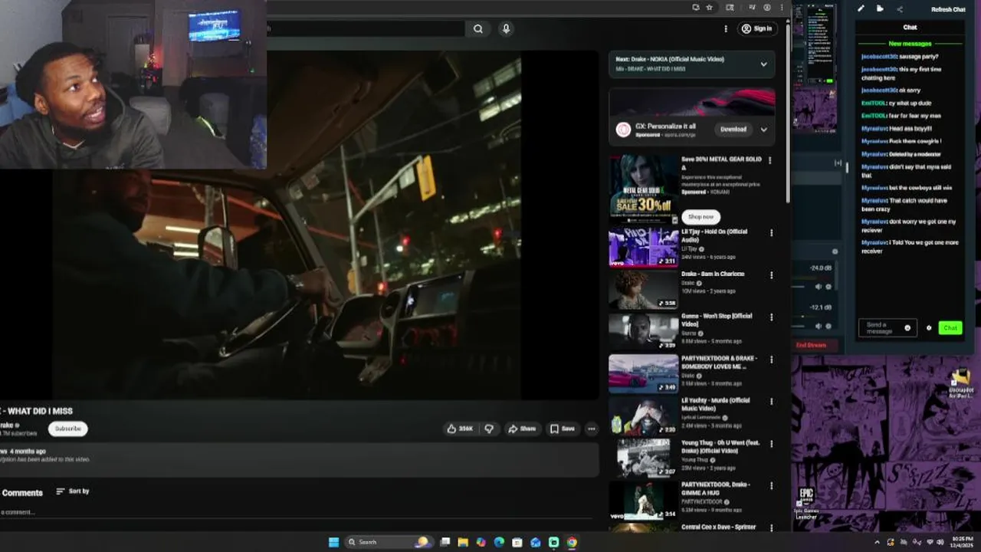Open YouTube settings three-dot menu beside Sign in
Image resolution: width=981 pixels, height=552 pixels.
point(726,28)
